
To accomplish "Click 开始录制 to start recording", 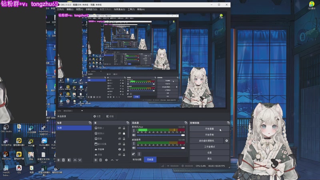I will click(x=209, y=135).
